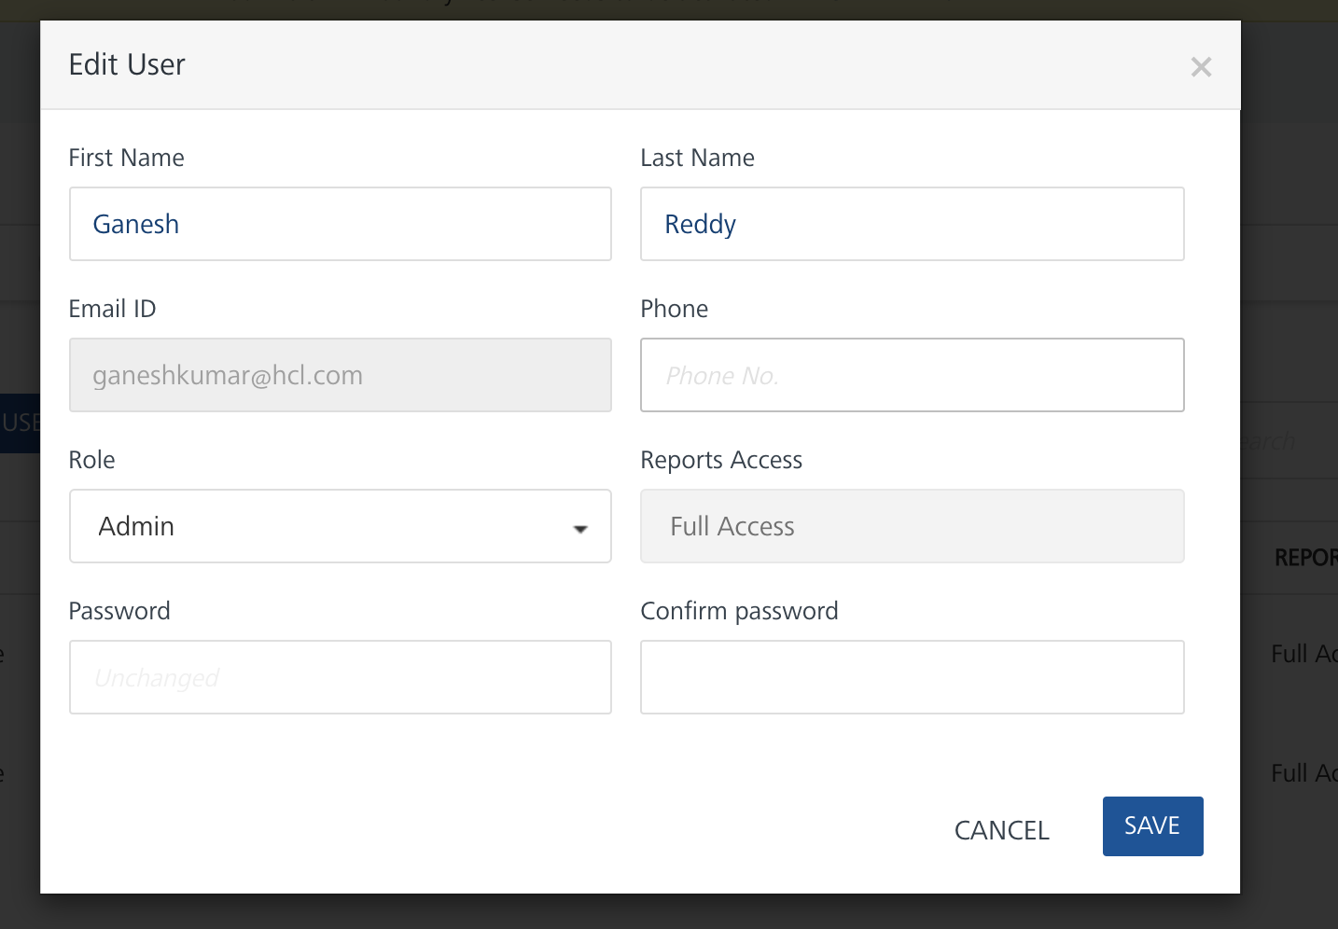Focus the Phone No. input field
Viewport: 1338px width, 929px height.
click(x=912, y=375)
